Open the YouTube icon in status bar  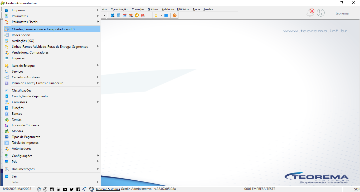[65, 189]
